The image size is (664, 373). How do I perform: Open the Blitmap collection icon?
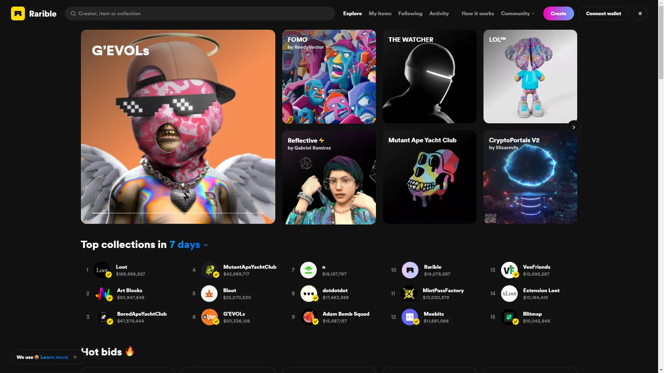[x=509, y=317]
